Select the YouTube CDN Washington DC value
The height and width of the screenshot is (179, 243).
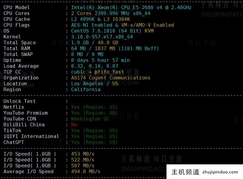pyautogui.click(x=90, y=119)
